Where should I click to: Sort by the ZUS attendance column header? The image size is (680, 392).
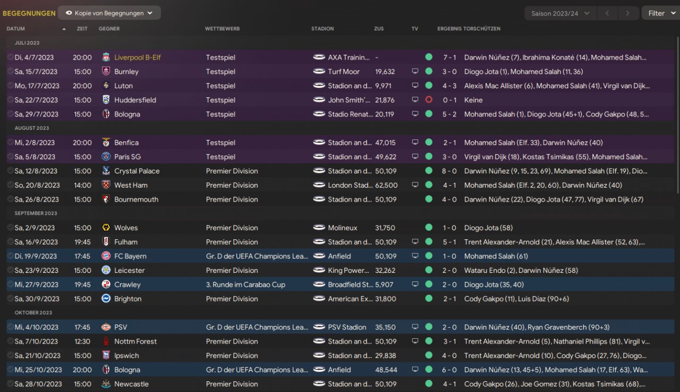pos(379,29)
